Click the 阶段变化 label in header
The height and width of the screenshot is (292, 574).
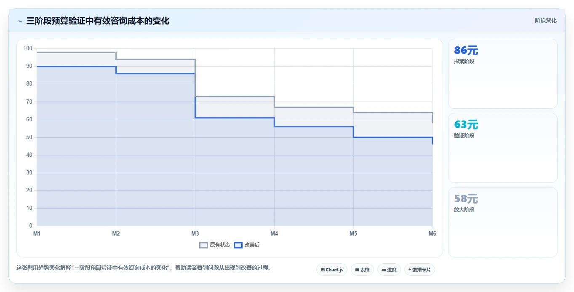coord(545,21)
